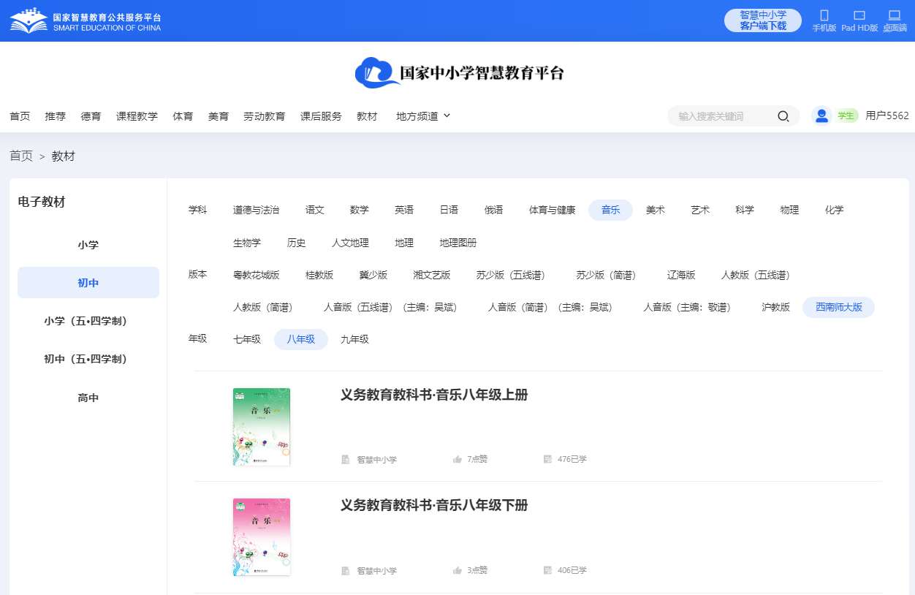Choose the 苏少版（五线谱） edition
Screen dimensions: 915x595
pyautogui.click(x=514, y=275)
